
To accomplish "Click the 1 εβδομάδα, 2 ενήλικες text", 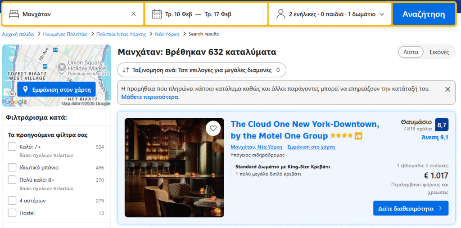I will 423,165.
